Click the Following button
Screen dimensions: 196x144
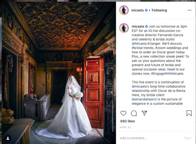coord(159,10)
